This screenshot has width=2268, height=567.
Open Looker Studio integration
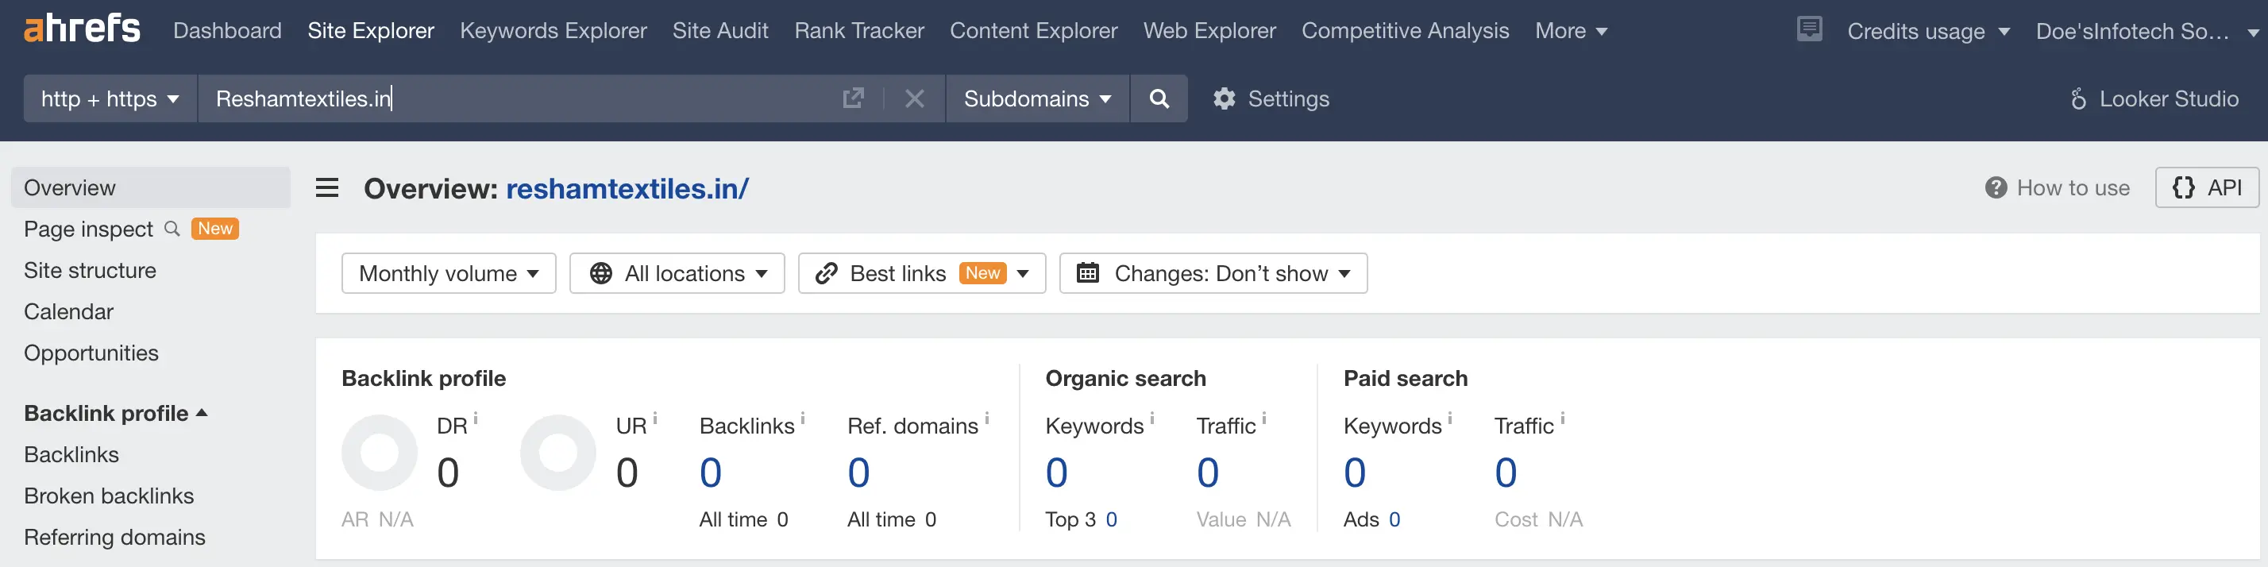[2154, 98]
